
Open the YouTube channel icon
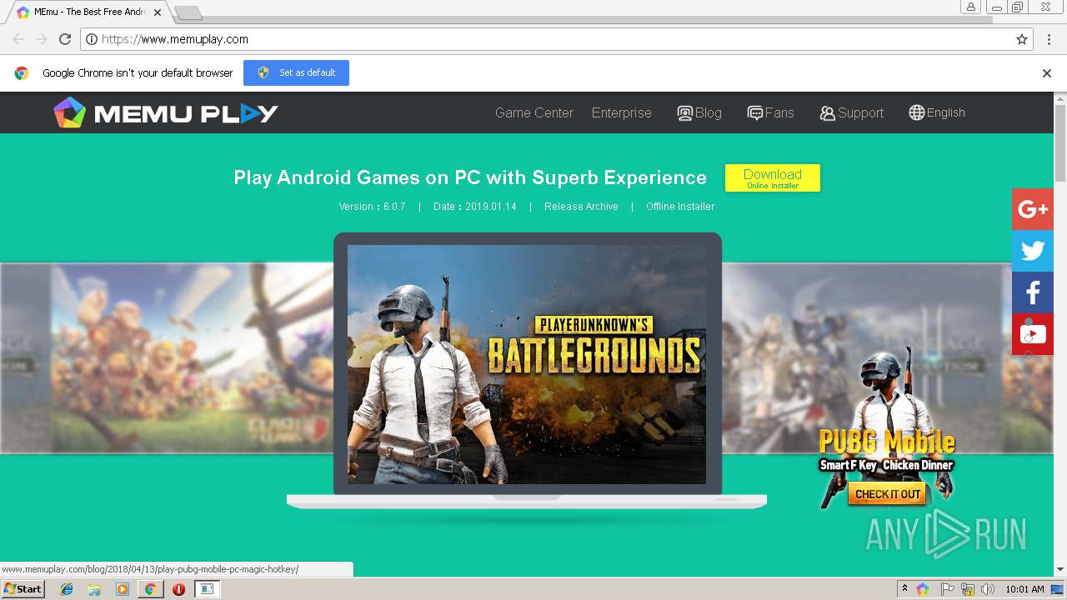[1033, 334]
